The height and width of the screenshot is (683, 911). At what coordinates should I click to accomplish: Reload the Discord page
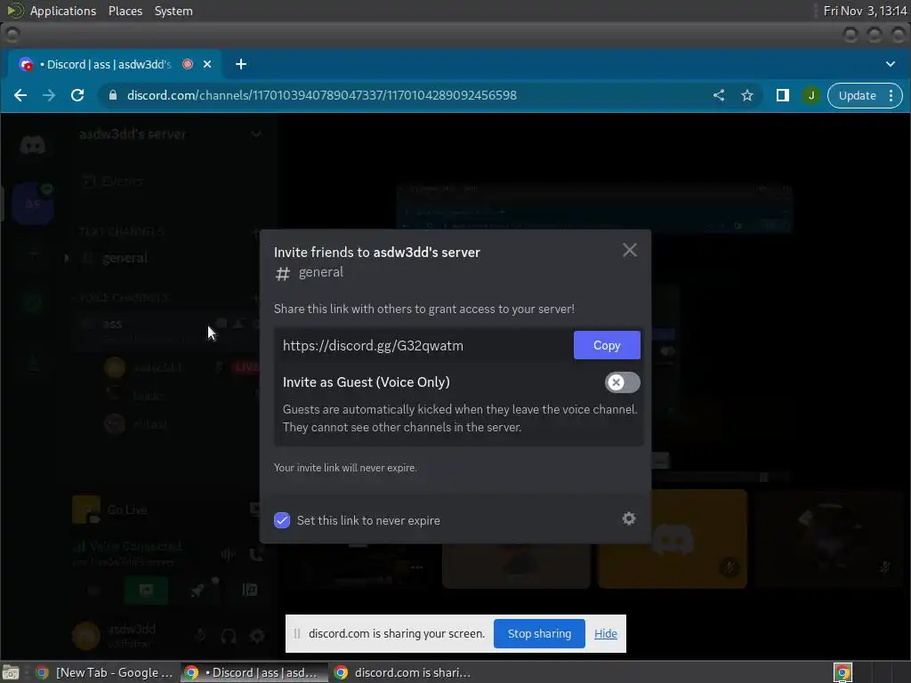pyautogui.click(x=77, y=95)
